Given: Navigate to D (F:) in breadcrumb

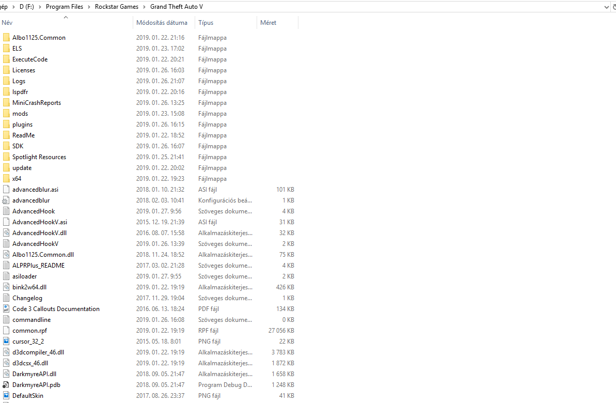Looking at the screenshot, I should (x=27, y=7).
